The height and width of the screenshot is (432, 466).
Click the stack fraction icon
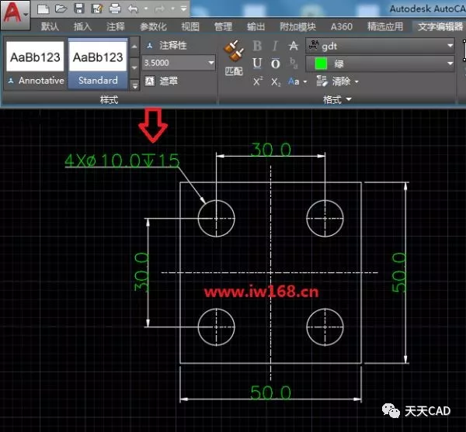pyautogui.click(x=294, y=63)
